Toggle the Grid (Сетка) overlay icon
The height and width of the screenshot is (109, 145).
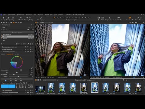click(x=102, y=18)
